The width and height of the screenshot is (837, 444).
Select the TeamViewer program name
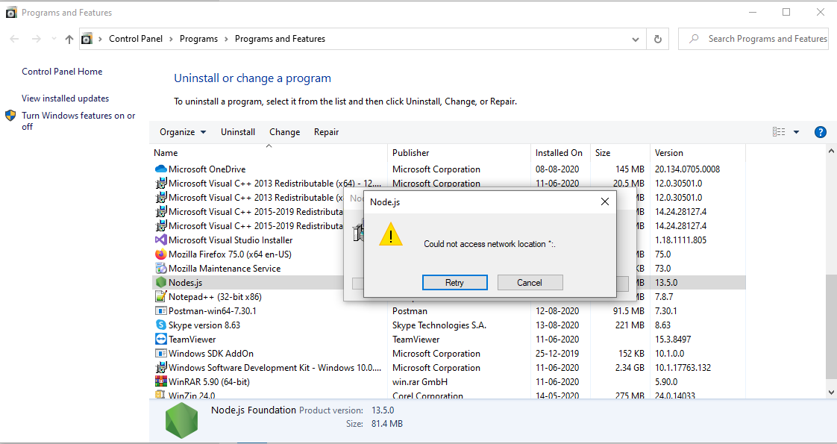point(192,340)
